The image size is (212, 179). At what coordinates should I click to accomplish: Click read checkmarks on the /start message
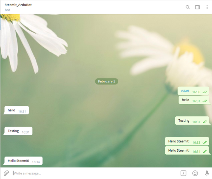205,92
